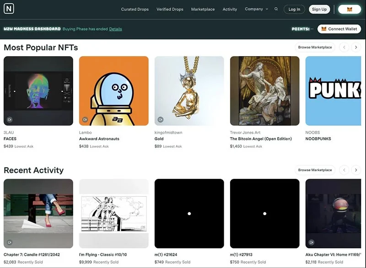Click video icon on FACES thumbnail
The height and width of the screenshot is (268, 366).
coord(10,120)
